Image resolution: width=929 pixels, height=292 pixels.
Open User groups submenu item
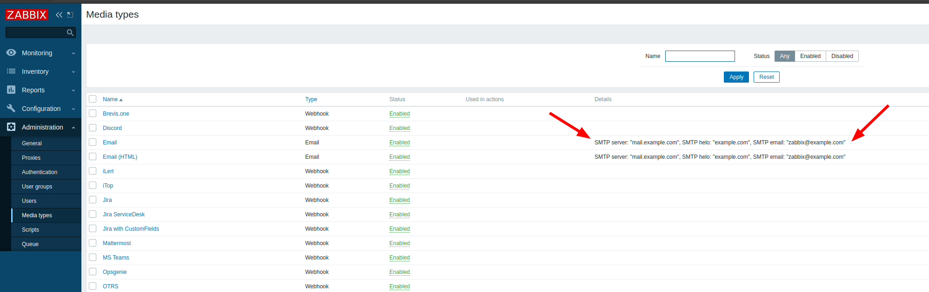pos(37,187)
